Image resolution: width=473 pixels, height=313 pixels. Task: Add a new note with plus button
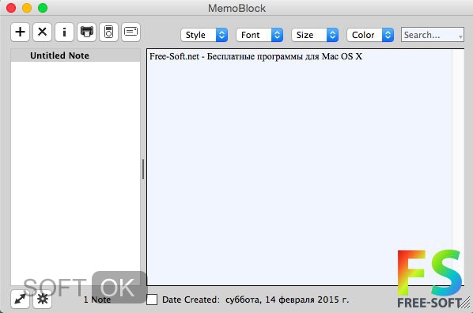point(20,32)
